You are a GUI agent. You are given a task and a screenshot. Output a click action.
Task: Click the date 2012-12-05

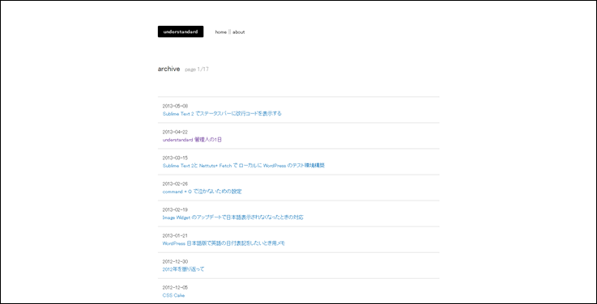175,288
